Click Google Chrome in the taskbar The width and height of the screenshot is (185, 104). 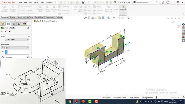click(x=70, y=101)
